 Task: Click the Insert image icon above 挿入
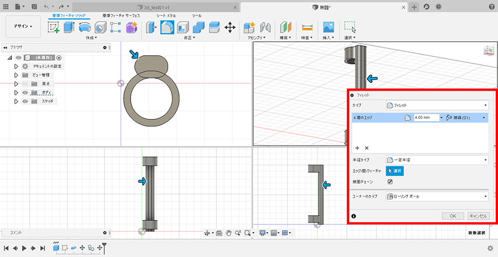pyautogui.click(x=329, y=27)
